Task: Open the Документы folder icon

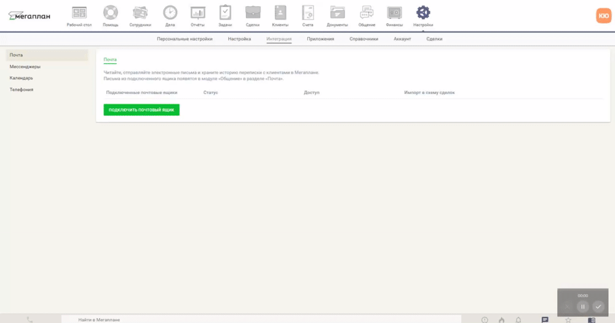Action: 337,14
